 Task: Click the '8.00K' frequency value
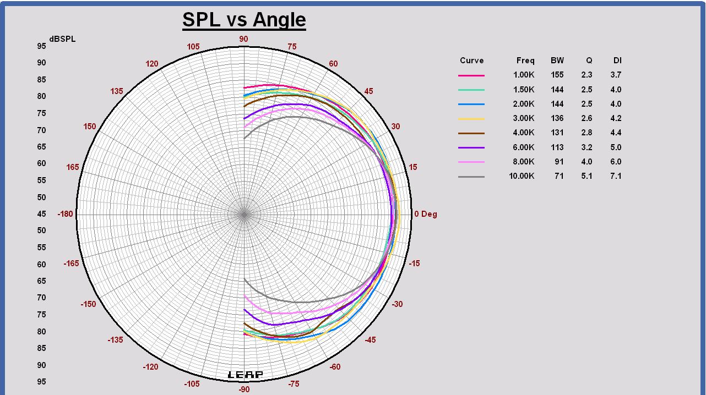tap(524, 162)
